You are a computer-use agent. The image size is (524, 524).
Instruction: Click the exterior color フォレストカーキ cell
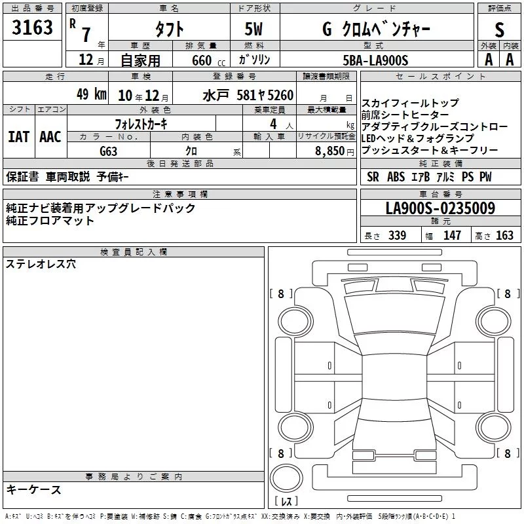(141, 124)
